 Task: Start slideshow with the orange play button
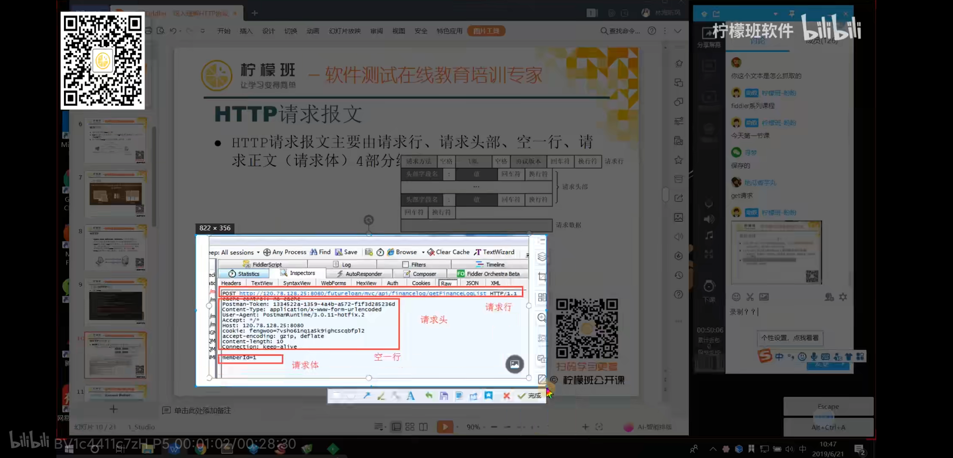(445, 427)
